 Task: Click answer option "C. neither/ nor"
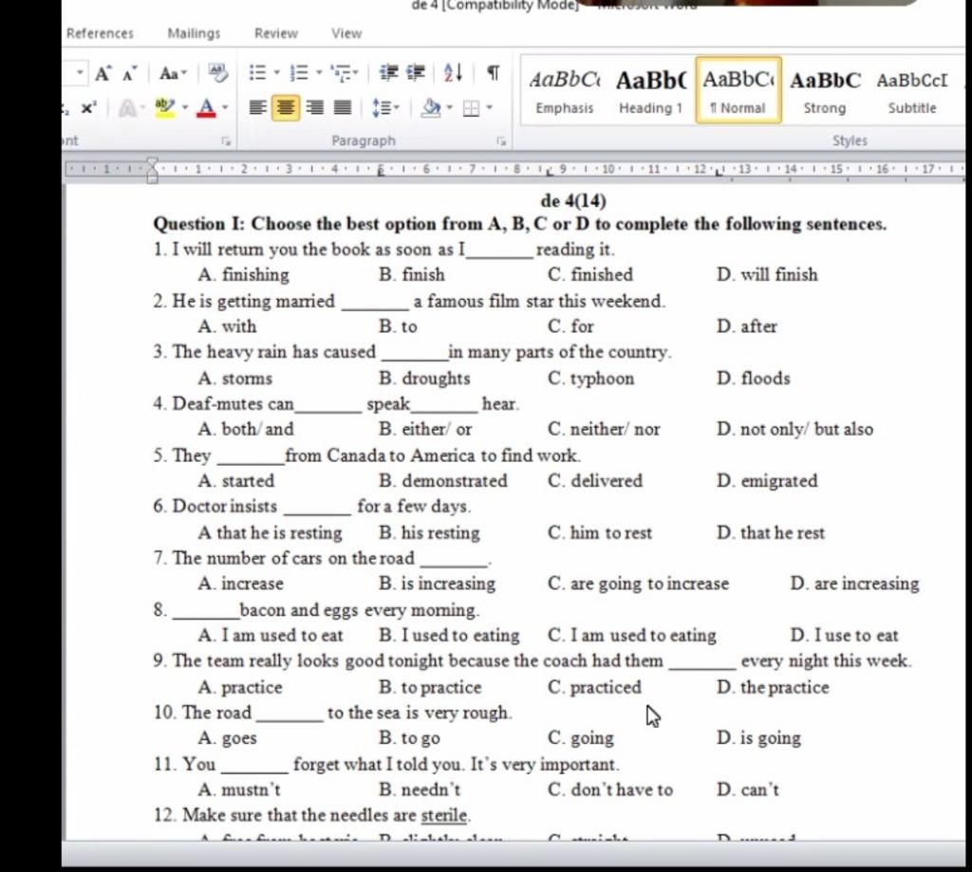(604, 429)
